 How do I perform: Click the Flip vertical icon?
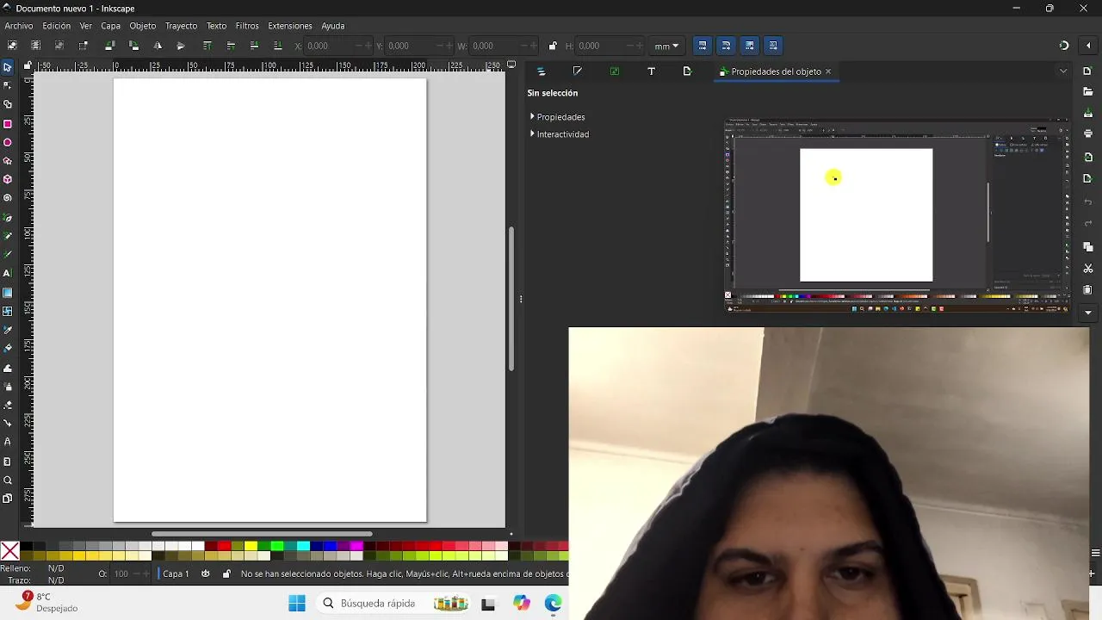181,46
